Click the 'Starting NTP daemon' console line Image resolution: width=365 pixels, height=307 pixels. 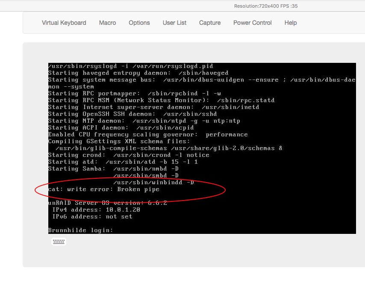tap(144, 121)
